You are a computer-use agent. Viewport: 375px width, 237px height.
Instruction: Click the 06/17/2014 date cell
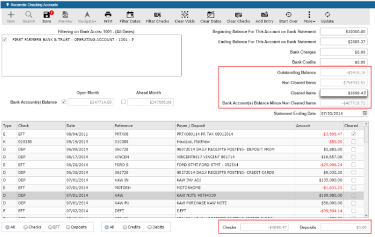pos(89,157)
